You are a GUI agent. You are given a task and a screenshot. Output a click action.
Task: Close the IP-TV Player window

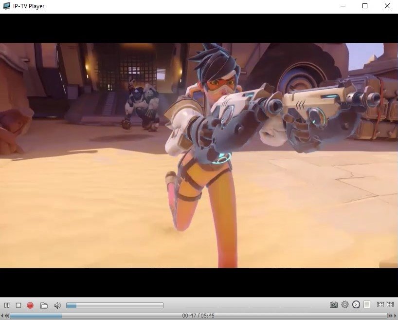coord(387,6)
